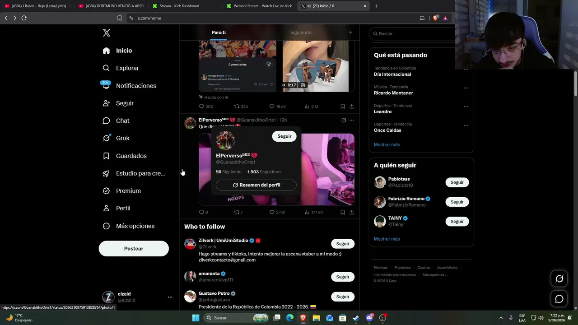Share the post with 2 mil likes
The height and width of the screenshot is (325, 578).
pyautogui.click(x=352, y=212)
